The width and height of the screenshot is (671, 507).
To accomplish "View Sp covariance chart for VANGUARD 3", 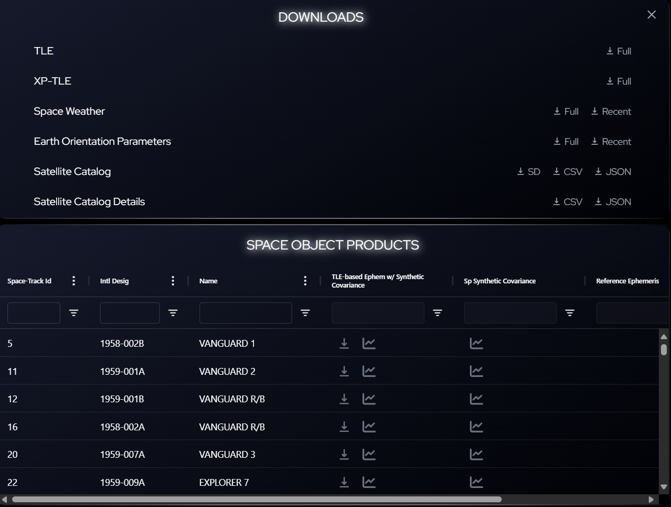I will coord(476,454).
